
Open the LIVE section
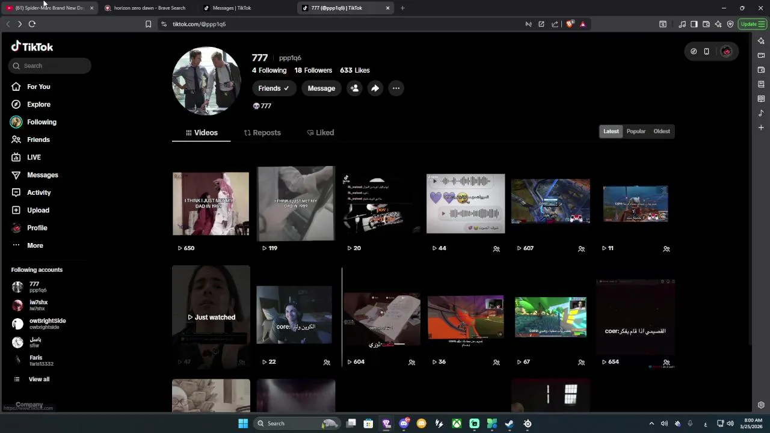[x=34, y=157]
